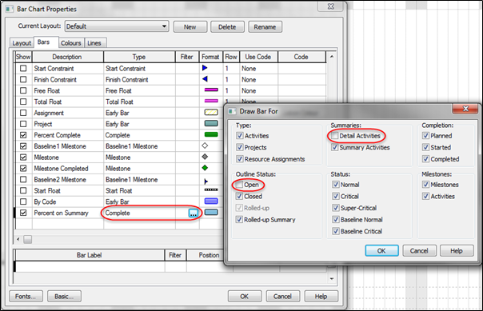Screen dimensions: 483x311
Task: Confirm with OK in Draw Bar For dialog
Action: pos(381,251)
